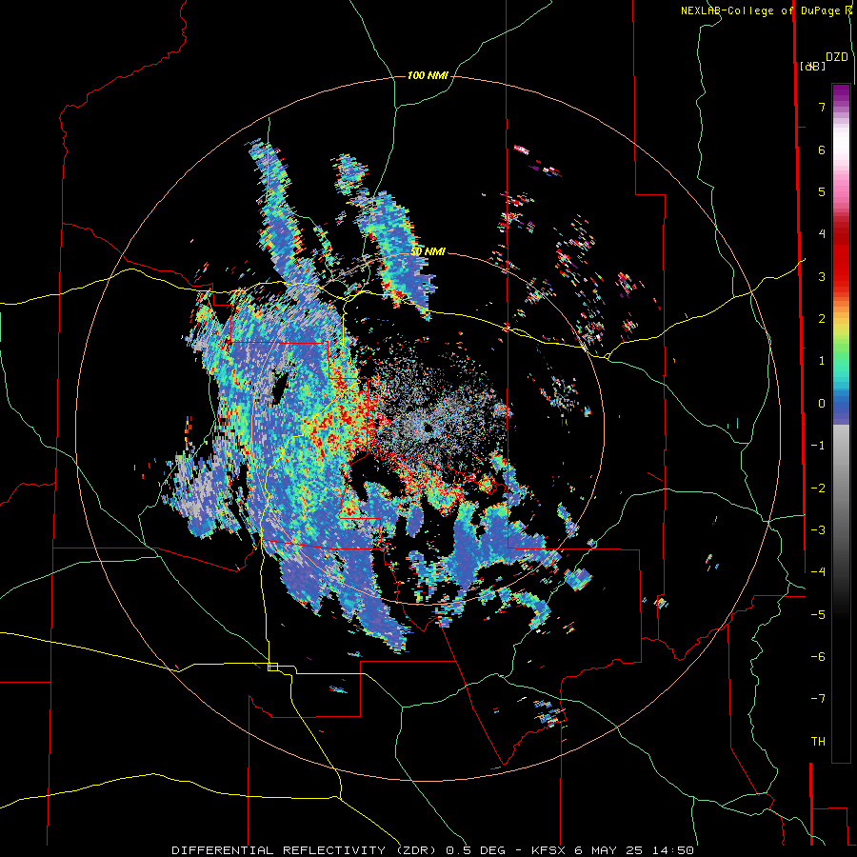Click the -7 value on the color scale
Screen dimensions: 857x857
[x=818, y=699]
